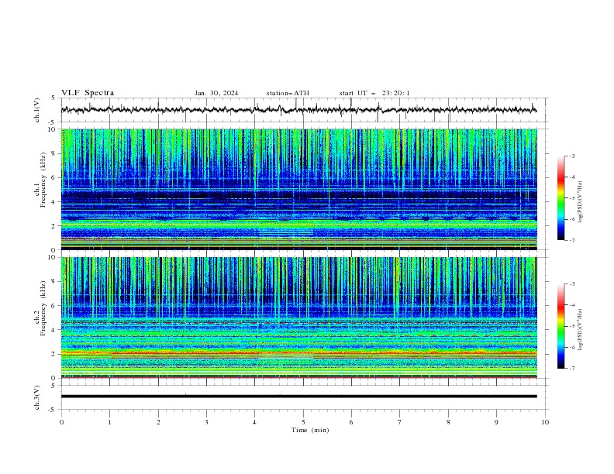Click the "station=ATH" header label
614x474 pixels.
(288, 93)
